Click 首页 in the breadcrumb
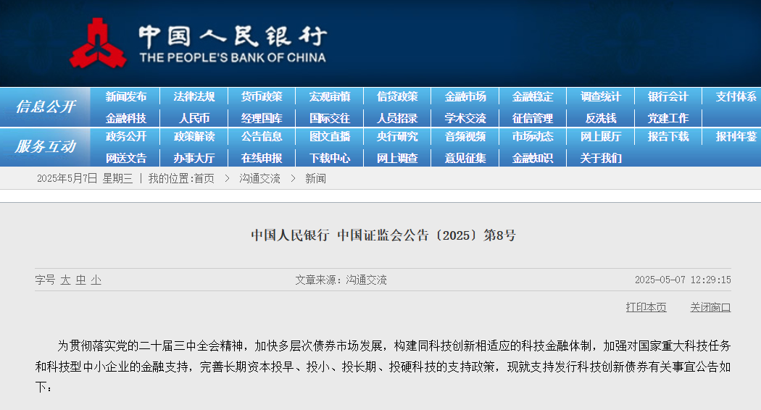The image size is (761, 410). 204,178
